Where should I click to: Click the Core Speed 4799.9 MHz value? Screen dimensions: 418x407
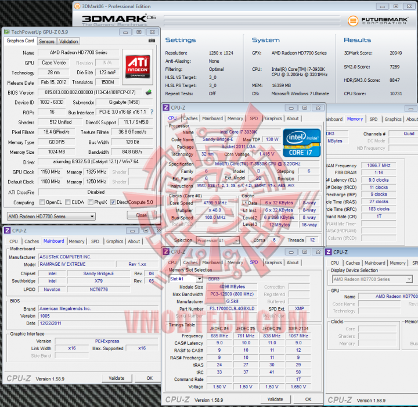pyautogui.click(x=215, y=203)
